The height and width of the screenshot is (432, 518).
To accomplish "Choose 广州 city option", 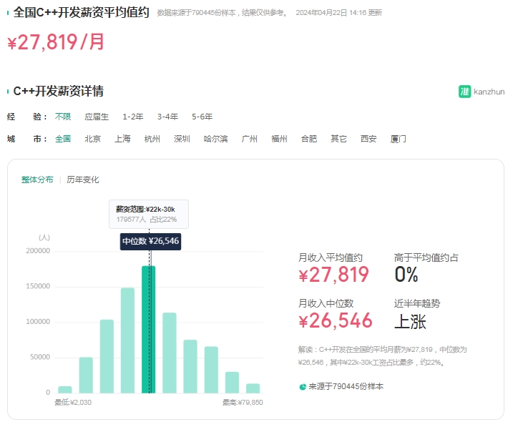I will pos(250,139).
